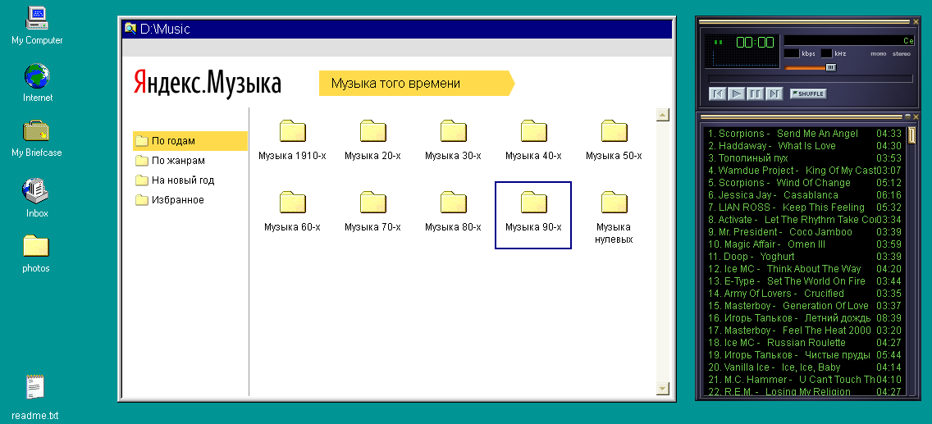Select track 13 E-Type Set The World On Fire
Image resolution: width=932 pixels, height=424 pixels.
point(805,280)
